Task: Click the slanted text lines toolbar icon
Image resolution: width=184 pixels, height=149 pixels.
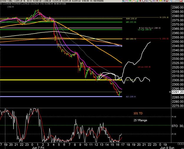Action: pos(154,1)
